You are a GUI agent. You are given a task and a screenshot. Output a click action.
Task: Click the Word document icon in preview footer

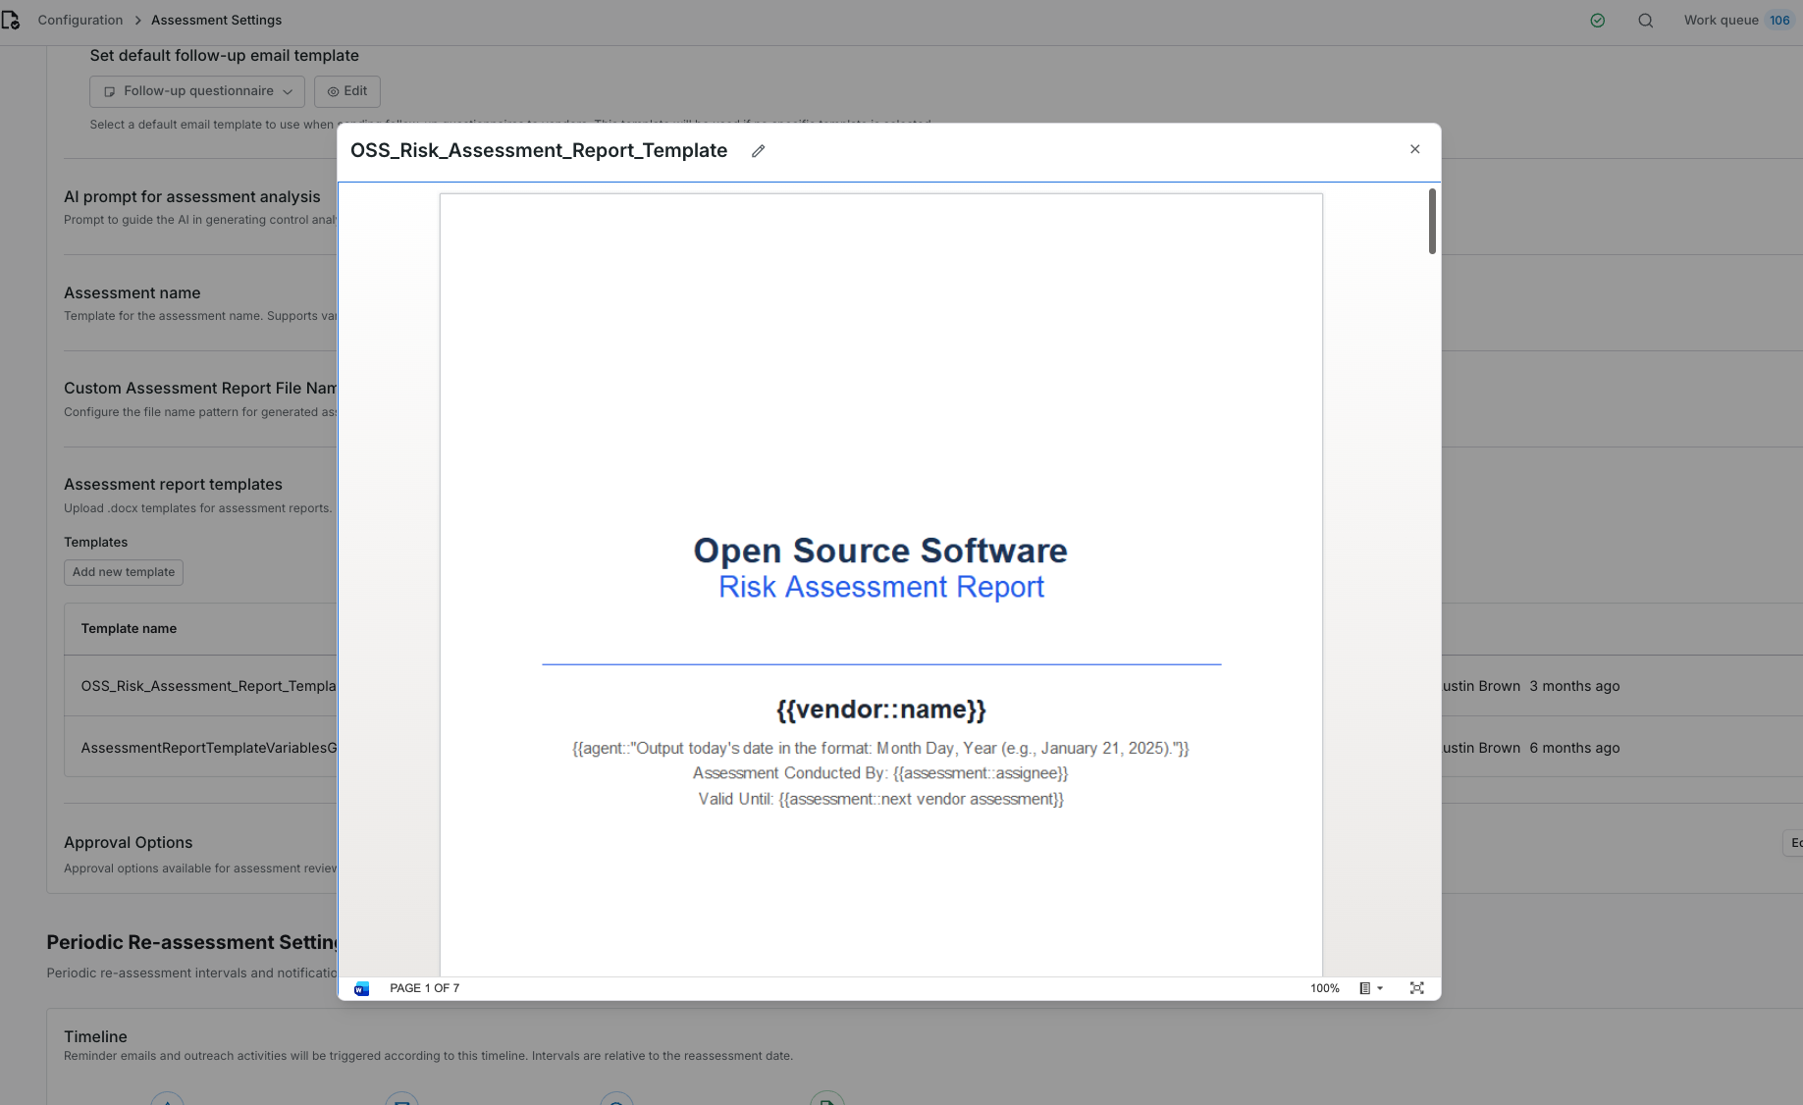361,988
